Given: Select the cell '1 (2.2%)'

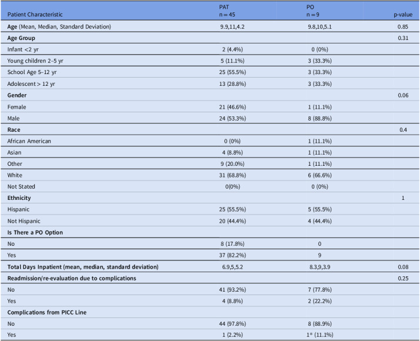Looking at the screenshot, I should coord(232,335).
